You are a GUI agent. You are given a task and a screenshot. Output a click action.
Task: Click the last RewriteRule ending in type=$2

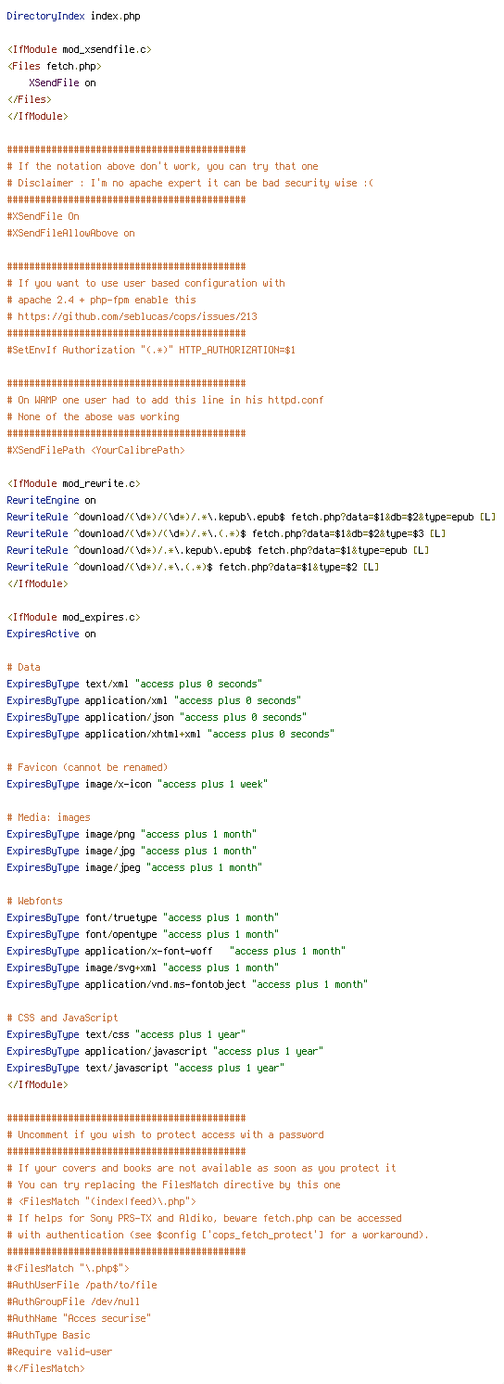[193, 567]
